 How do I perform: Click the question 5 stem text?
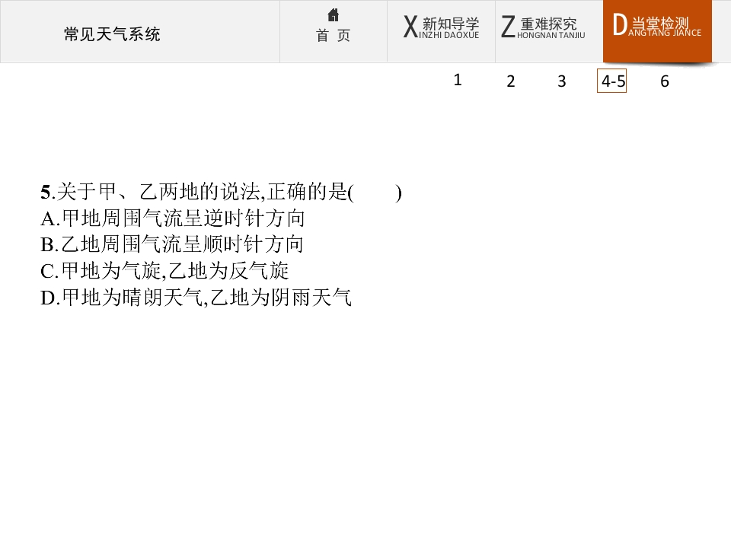tap(221, 192)
